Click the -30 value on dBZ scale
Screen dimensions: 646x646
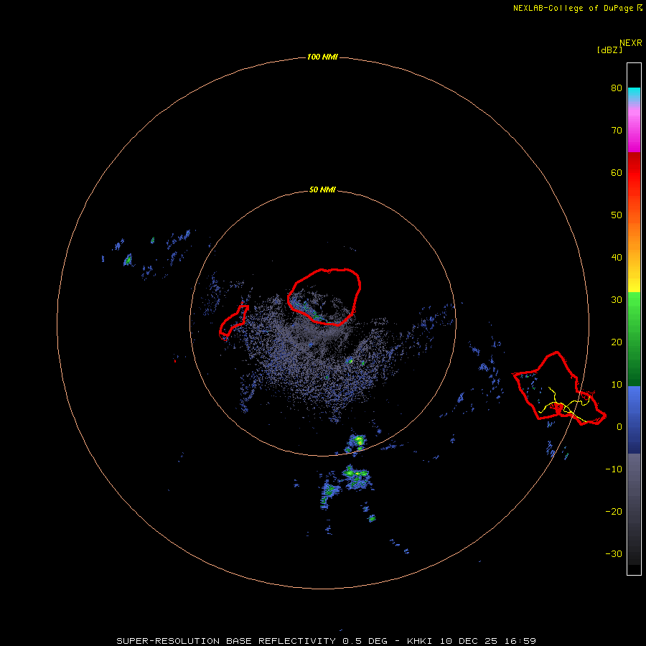coord(614,554)
